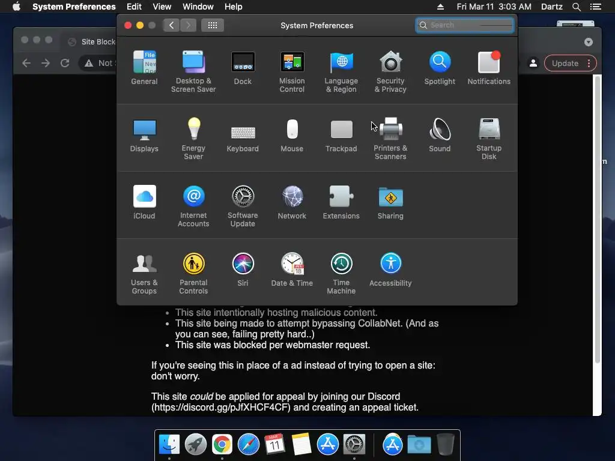Click the back arrow in System Preferences
Viewport: 615px width, 461px height.
[x=171, y=25]
